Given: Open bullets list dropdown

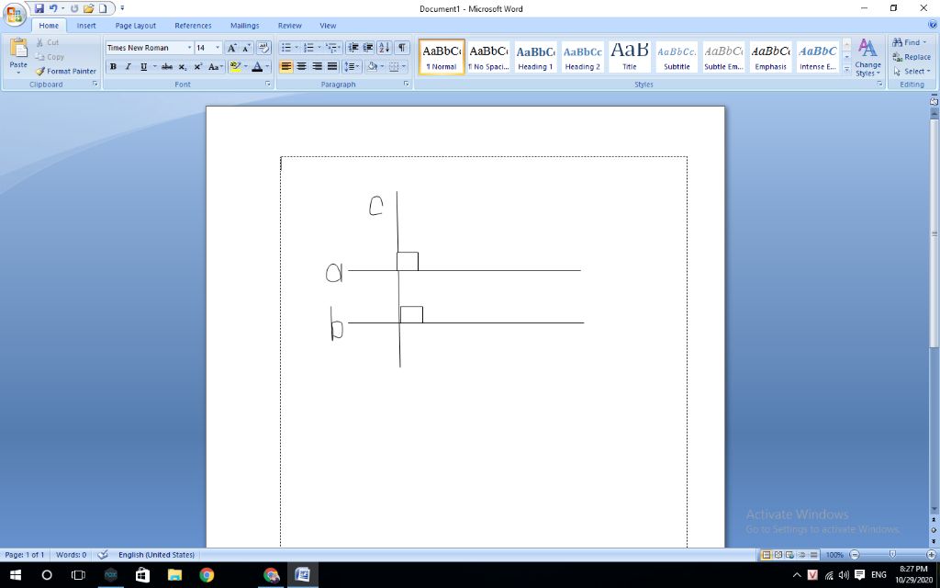Looking at the screenshot, I should click(297, 48).
